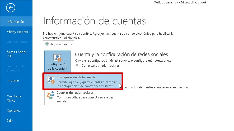234x131 pixels.
Task: Click the icon beside the highlighted Configuración de la cuenta... entry
Action: click(51, 81)
